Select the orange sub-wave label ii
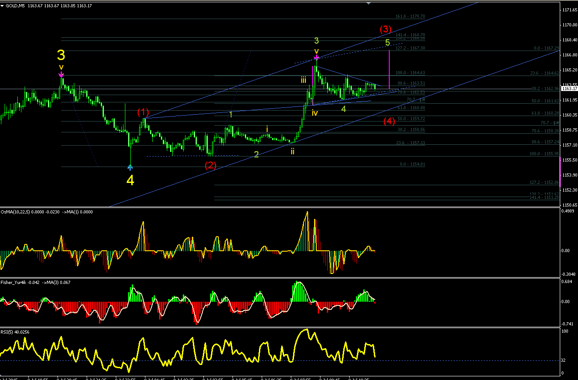Image resolution: width=578 pixels, height=380 pixels. (293, 151)
